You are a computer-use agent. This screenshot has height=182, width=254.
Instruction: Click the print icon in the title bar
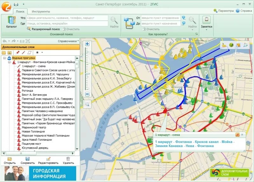click(x=16, y=4)
